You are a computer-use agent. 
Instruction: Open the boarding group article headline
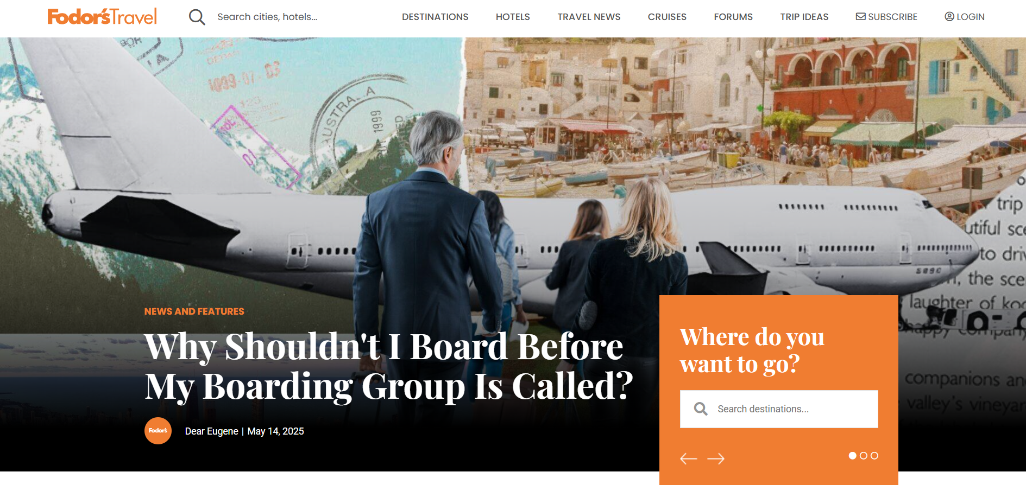click(x=389, y=366)
